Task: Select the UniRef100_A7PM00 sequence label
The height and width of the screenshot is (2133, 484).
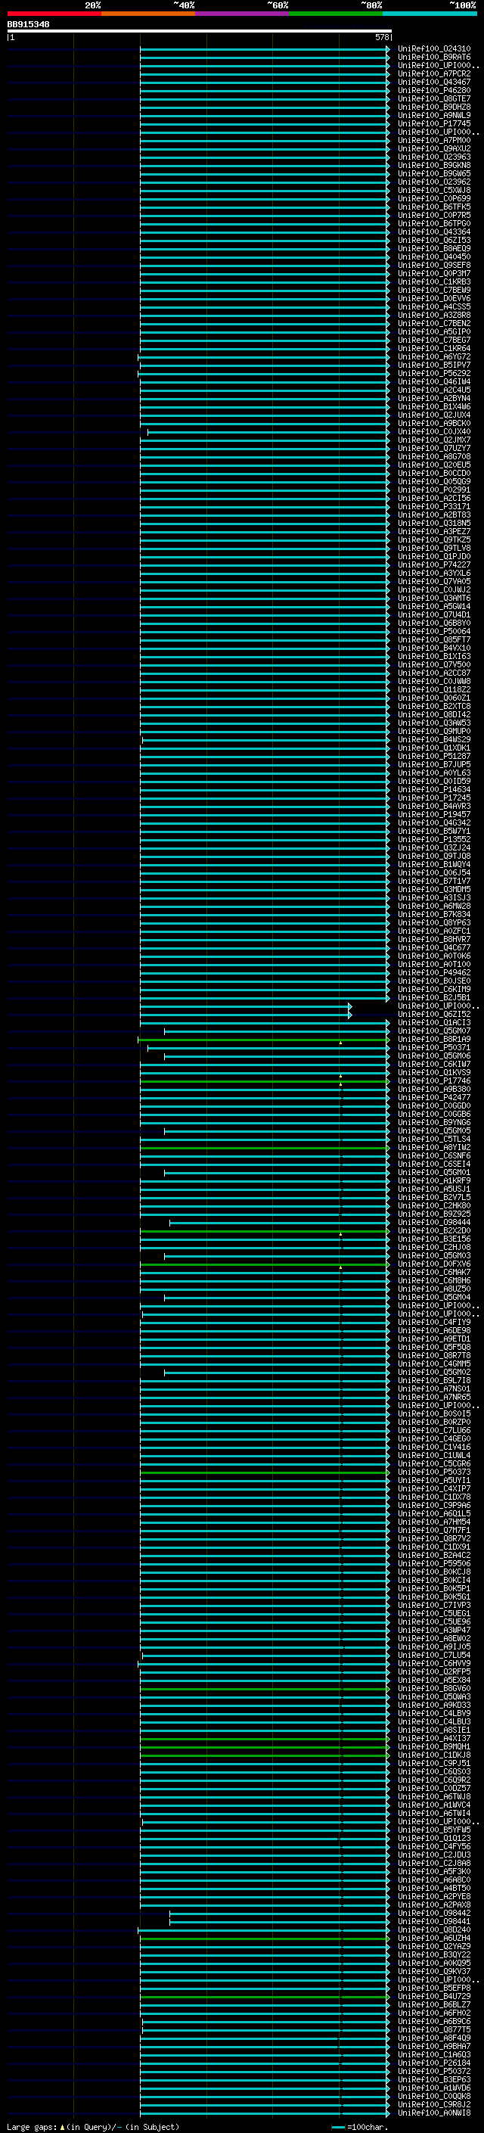Action: pos(434,140)
